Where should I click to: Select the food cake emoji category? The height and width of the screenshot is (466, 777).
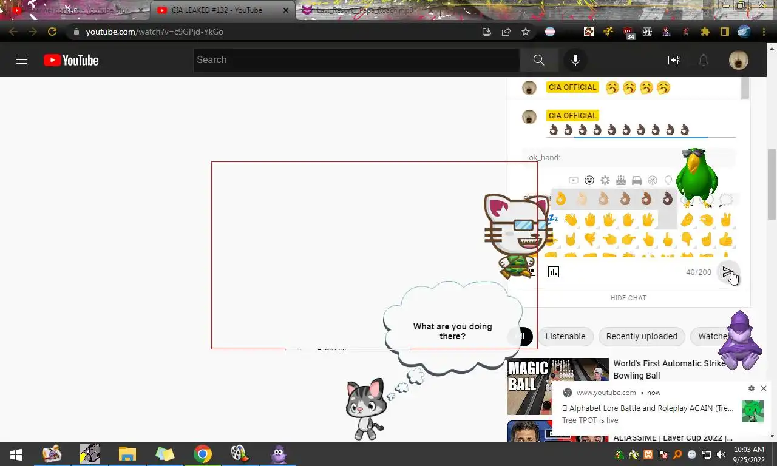coord(621,180)
